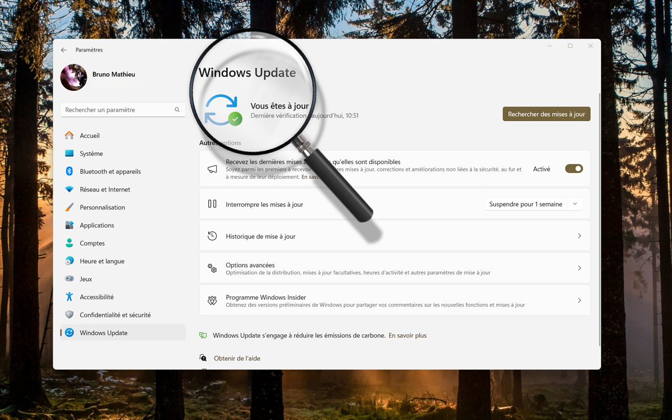672x420 pixels.
Task: Click the history clock icon
Action: [212, 236]
